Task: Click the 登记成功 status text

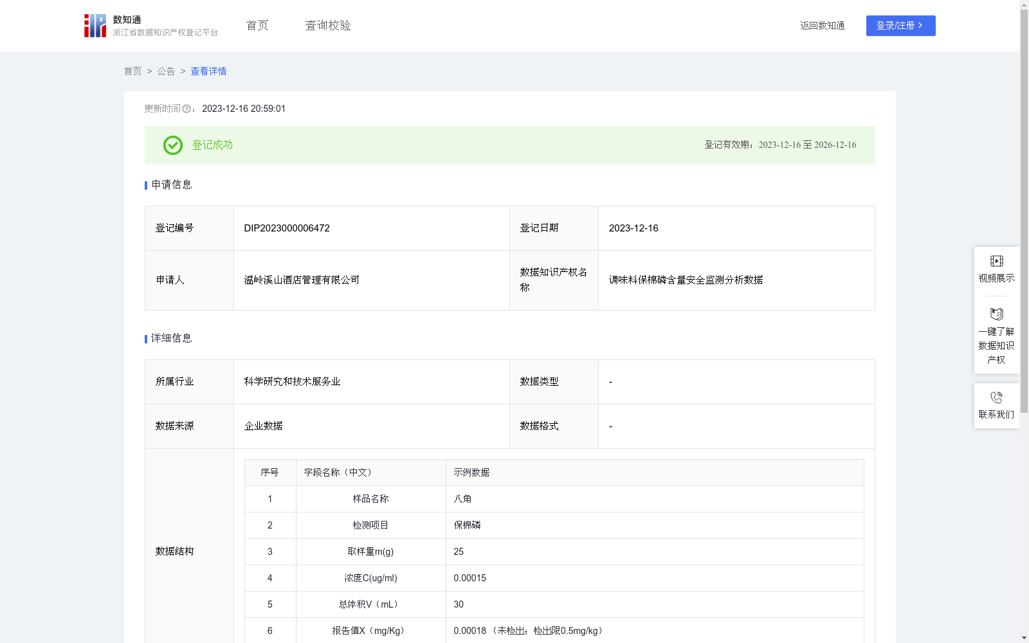Action: click(x=213, y=145)
